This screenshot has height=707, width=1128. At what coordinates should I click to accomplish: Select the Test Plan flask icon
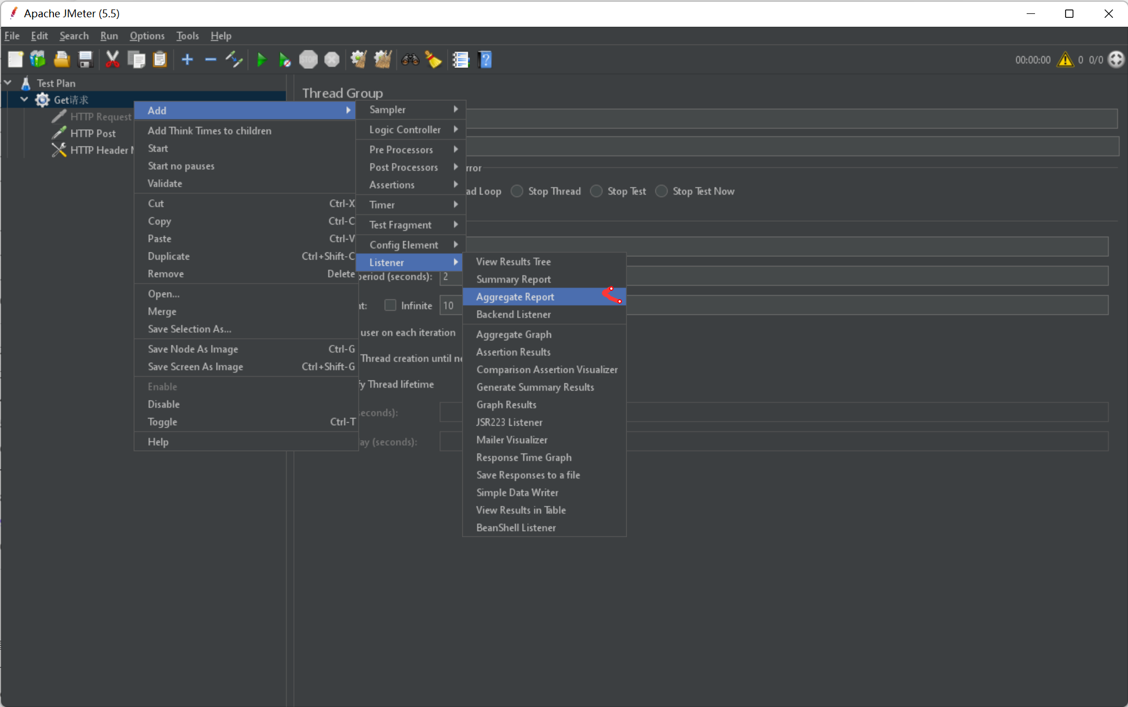tap(26, 83)
